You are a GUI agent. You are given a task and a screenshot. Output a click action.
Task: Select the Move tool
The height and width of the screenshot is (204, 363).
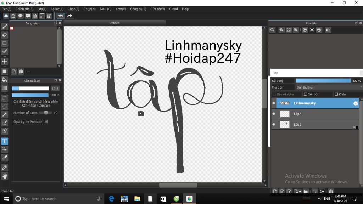coord(4,61)
